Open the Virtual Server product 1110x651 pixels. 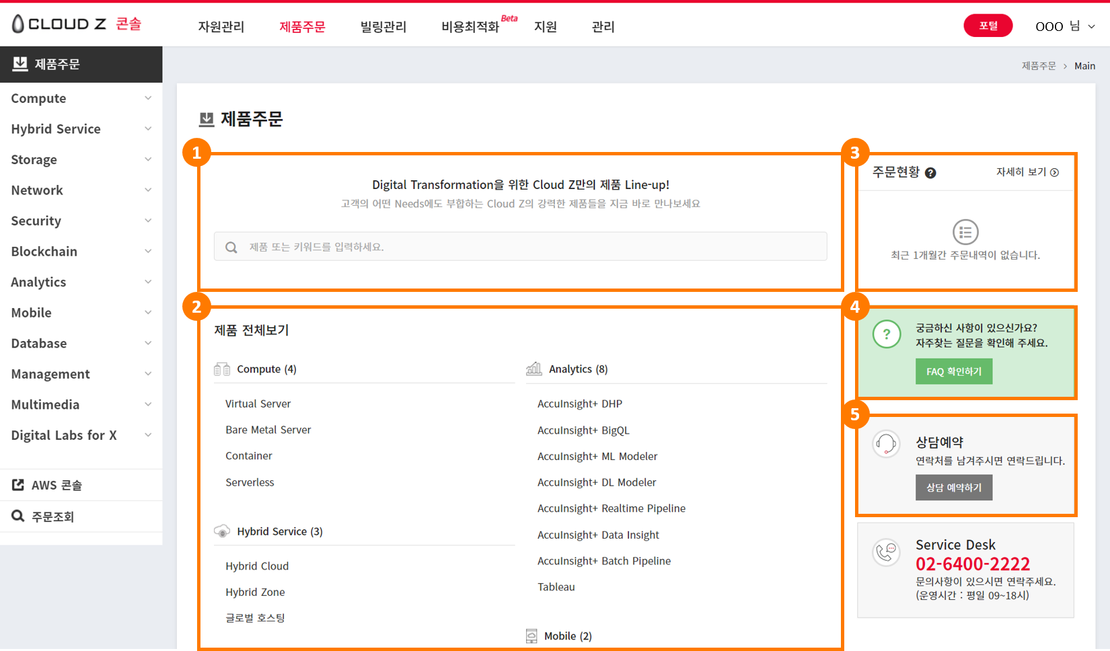pos(258,404)
